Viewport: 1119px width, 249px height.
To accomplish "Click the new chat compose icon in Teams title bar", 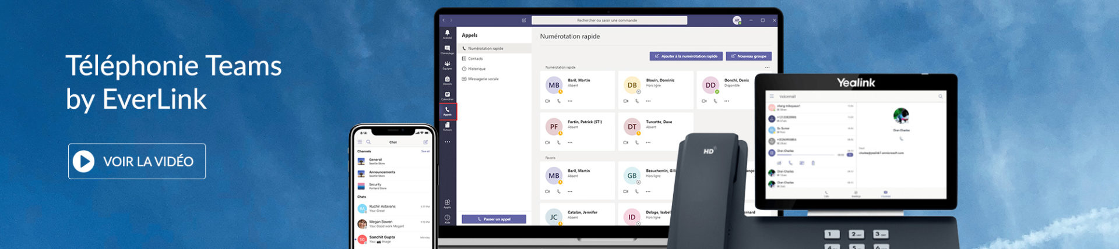I will tap(524, 20).
